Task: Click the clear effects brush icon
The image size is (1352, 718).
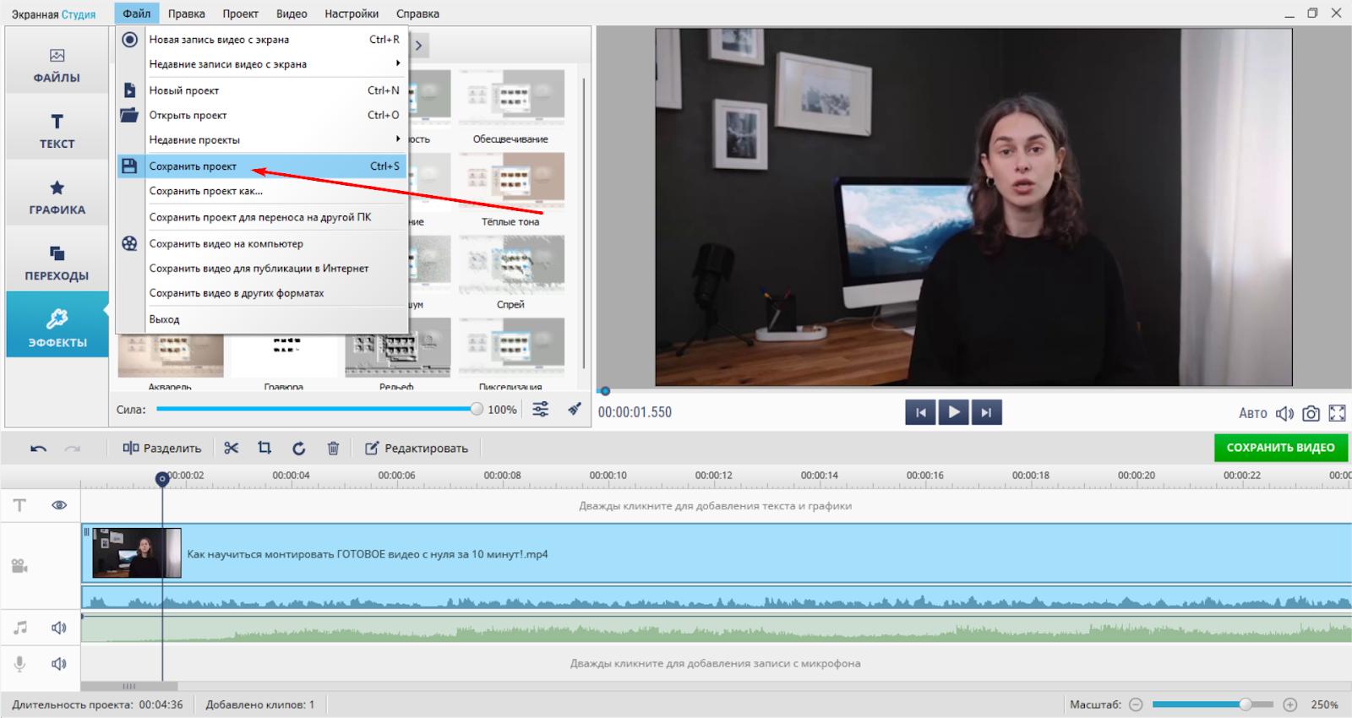Action: (x=575, y=410)
